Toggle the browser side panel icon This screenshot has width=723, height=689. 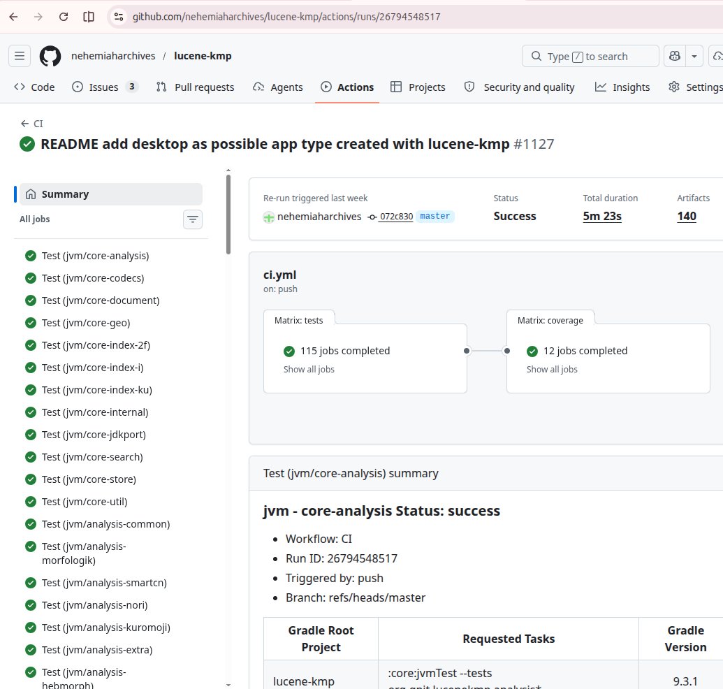[x=89, y=17]
